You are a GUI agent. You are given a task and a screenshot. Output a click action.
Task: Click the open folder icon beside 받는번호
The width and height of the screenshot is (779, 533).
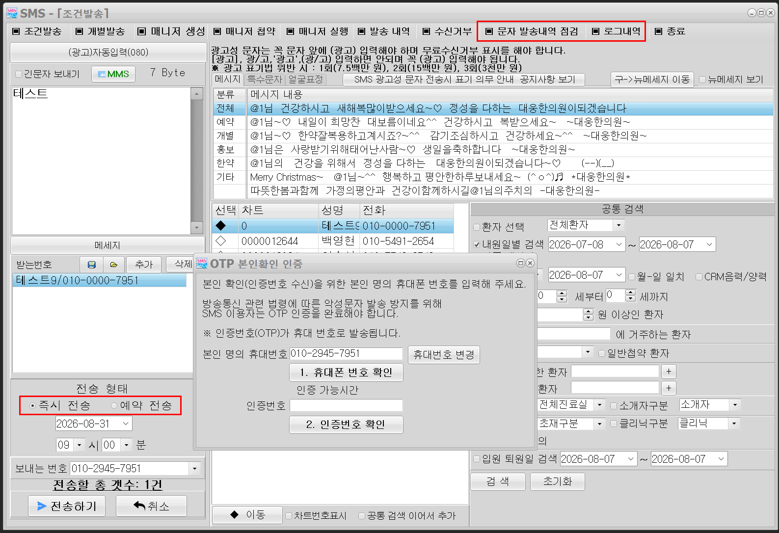point(114,265)
